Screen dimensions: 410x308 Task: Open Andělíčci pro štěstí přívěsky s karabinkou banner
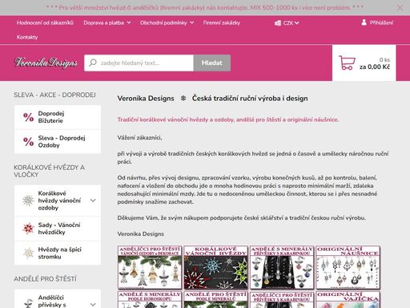tap(282, 300)
